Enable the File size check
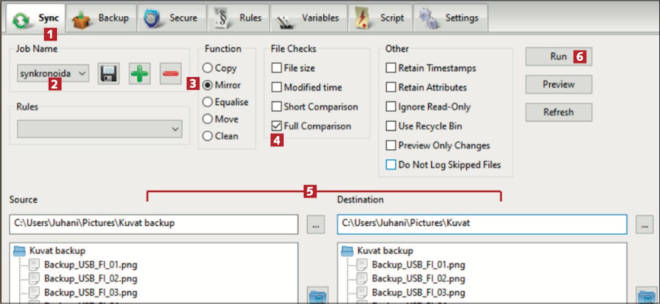 (x=277, y=68)
